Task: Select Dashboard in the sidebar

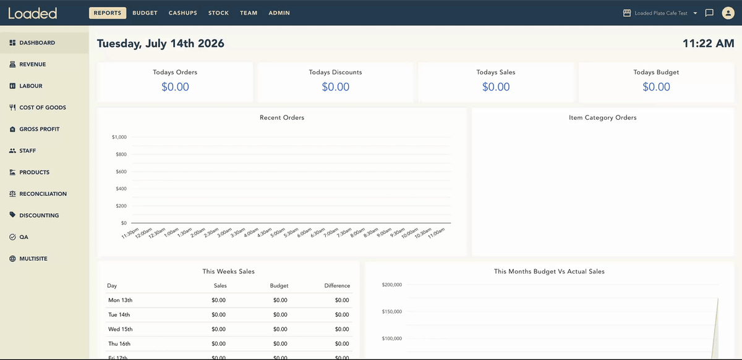Action: click(x=45, y=43)
